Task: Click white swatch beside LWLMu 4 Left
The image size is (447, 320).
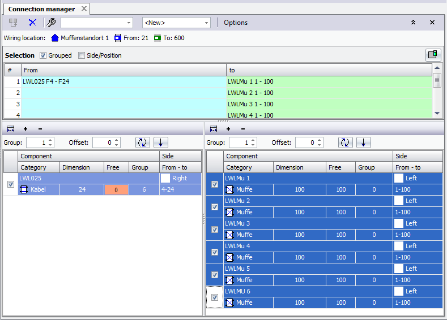Action: click(399, 246)
